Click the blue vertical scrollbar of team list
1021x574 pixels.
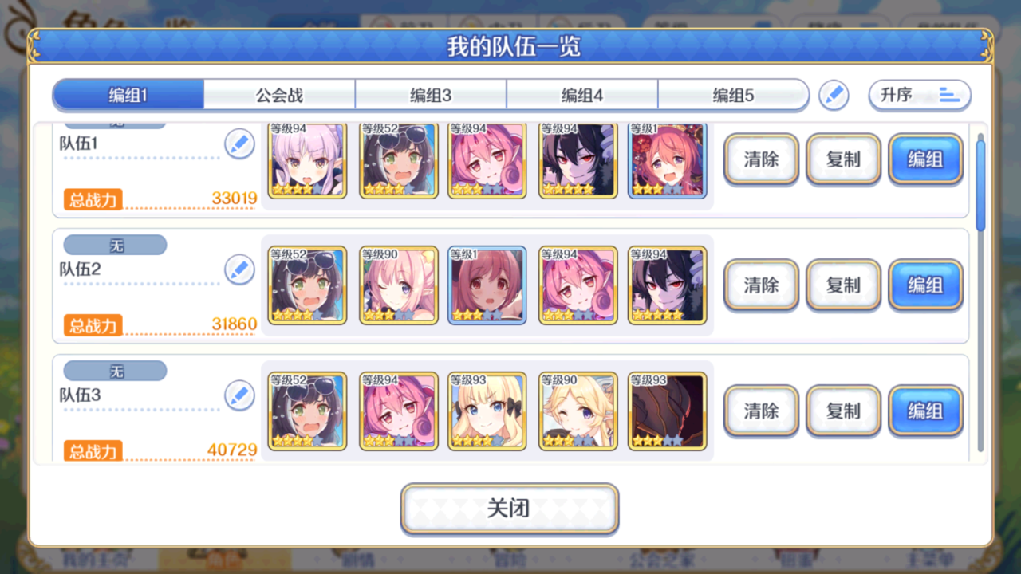tap(981, 185)
